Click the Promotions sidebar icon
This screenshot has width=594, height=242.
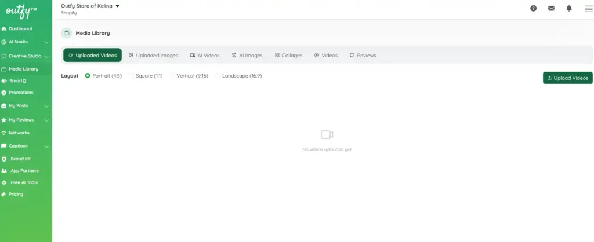point(4,93)
